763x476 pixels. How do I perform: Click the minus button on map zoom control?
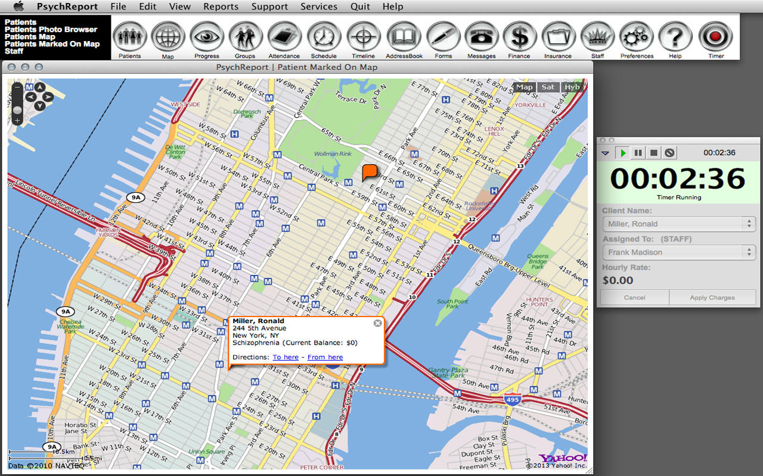click(x=17, y=87)
